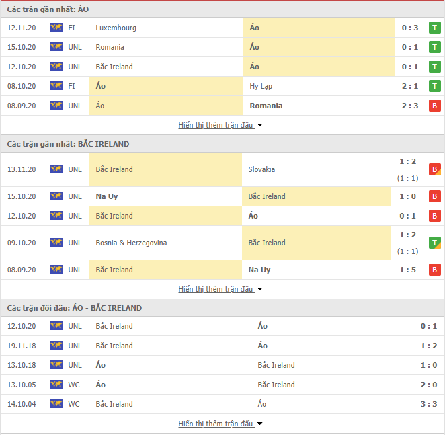Click the UNL competition label on 13.10.18 row
Screen dimensions: 445x435
point(75,365)
